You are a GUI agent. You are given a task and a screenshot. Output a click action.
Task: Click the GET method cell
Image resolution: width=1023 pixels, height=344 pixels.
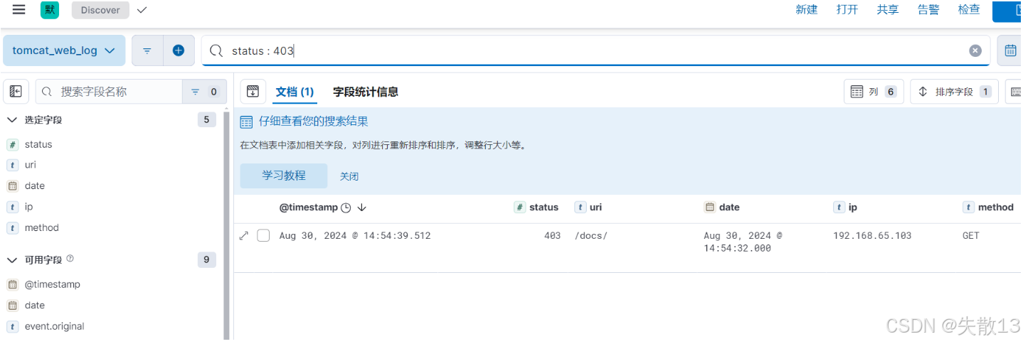click(x=970, y=235)
